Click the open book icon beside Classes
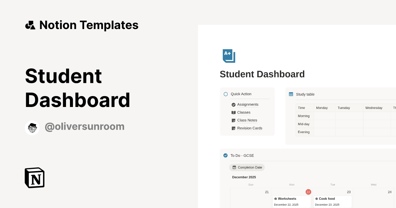Screen dimensions: 396x208 pyautogui.click(x=233, y=112)
